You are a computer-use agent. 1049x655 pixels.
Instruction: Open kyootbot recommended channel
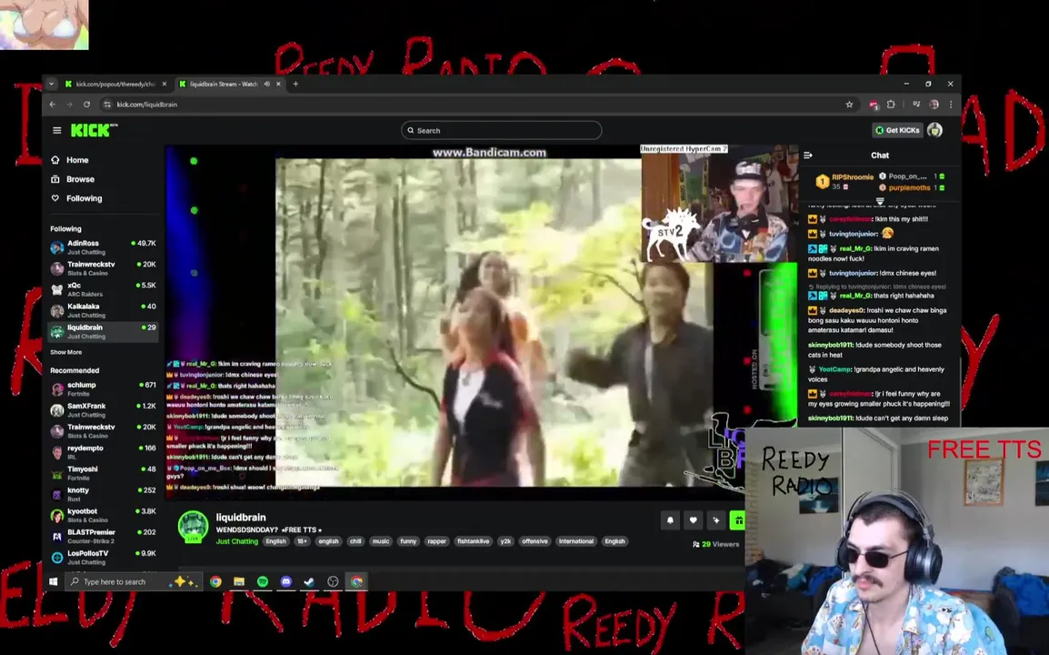[x=103, y=515]
